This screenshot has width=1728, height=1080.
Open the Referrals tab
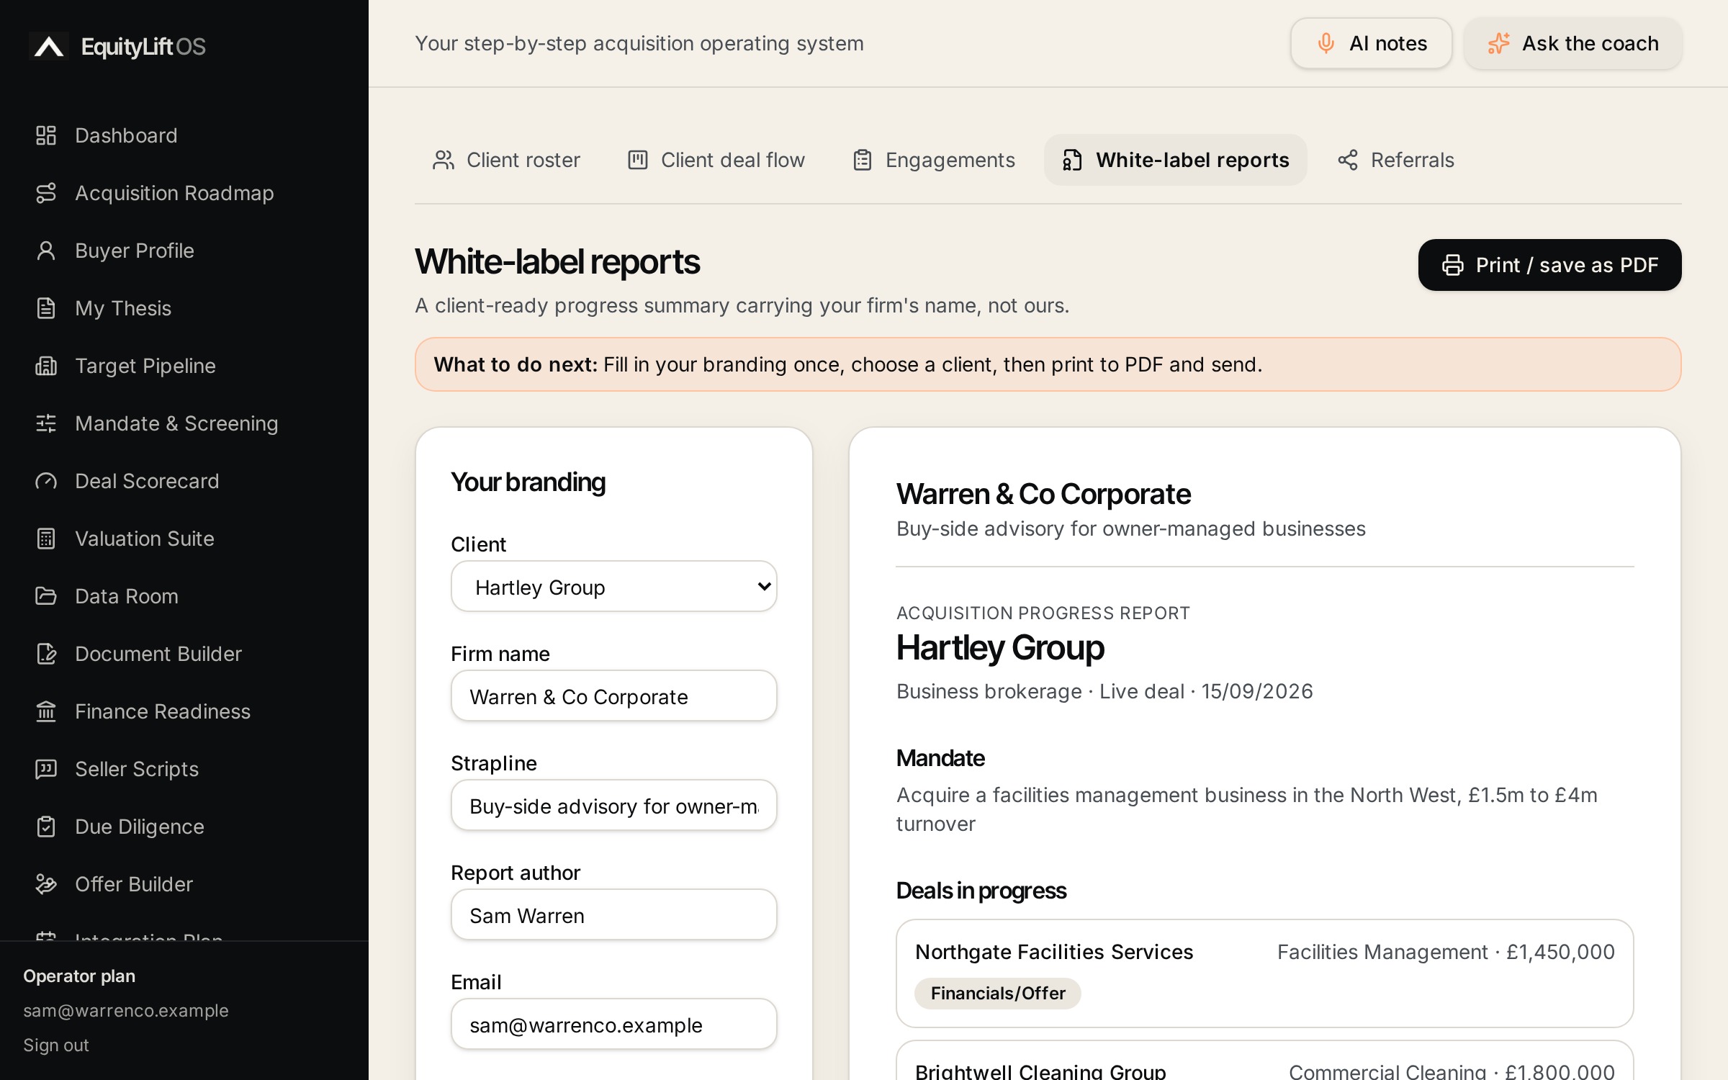point(1395,160)
